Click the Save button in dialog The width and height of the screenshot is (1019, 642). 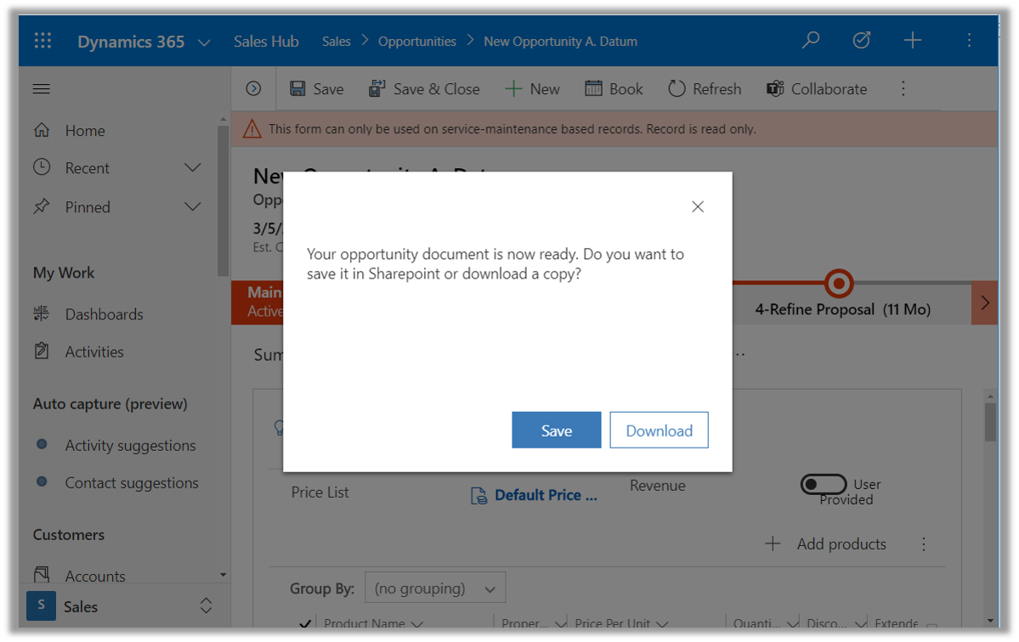click(556, 431)
